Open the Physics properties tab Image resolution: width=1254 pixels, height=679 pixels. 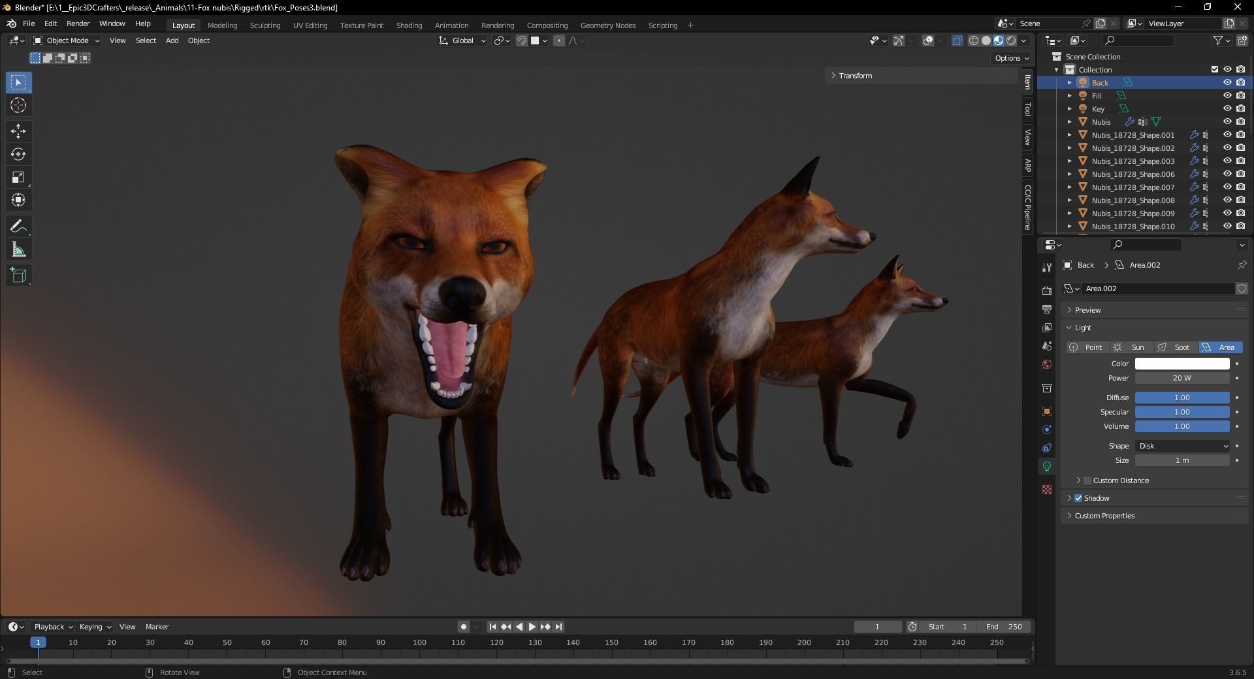pos(1047,430)
